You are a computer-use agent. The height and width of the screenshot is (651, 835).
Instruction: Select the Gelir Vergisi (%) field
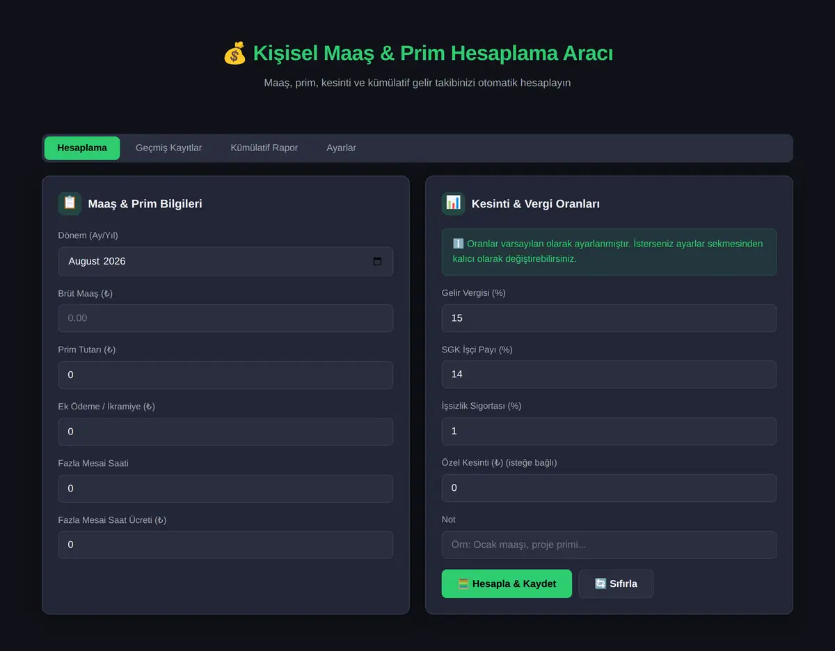pyautogui.click(x=609, y=318)
